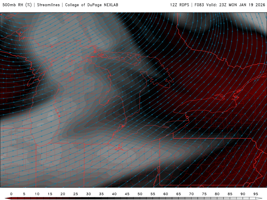Click the '50' value on the colorbar scale

coord(140,194)
